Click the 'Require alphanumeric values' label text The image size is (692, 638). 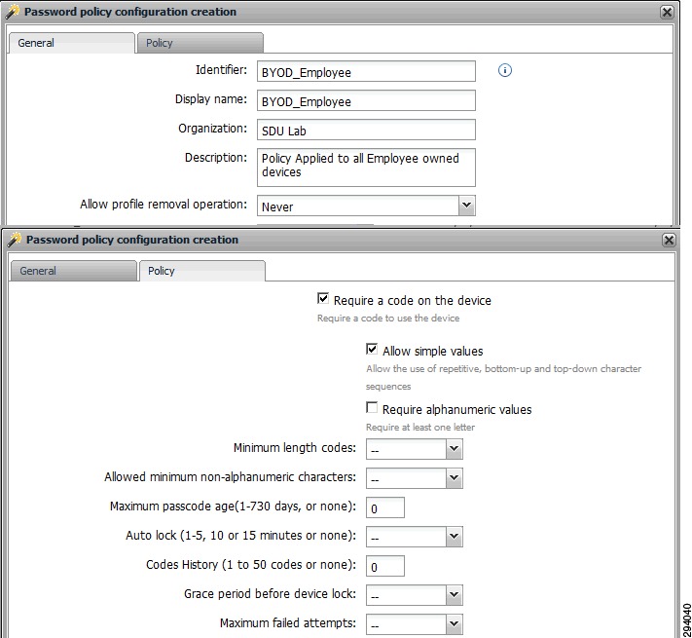click(456, 410)
